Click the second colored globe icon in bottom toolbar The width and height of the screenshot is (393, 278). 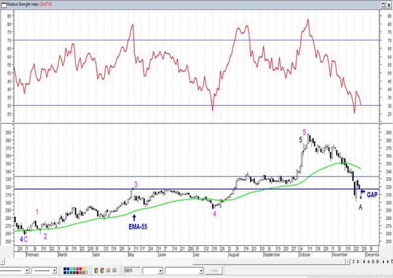pos(102,271)
